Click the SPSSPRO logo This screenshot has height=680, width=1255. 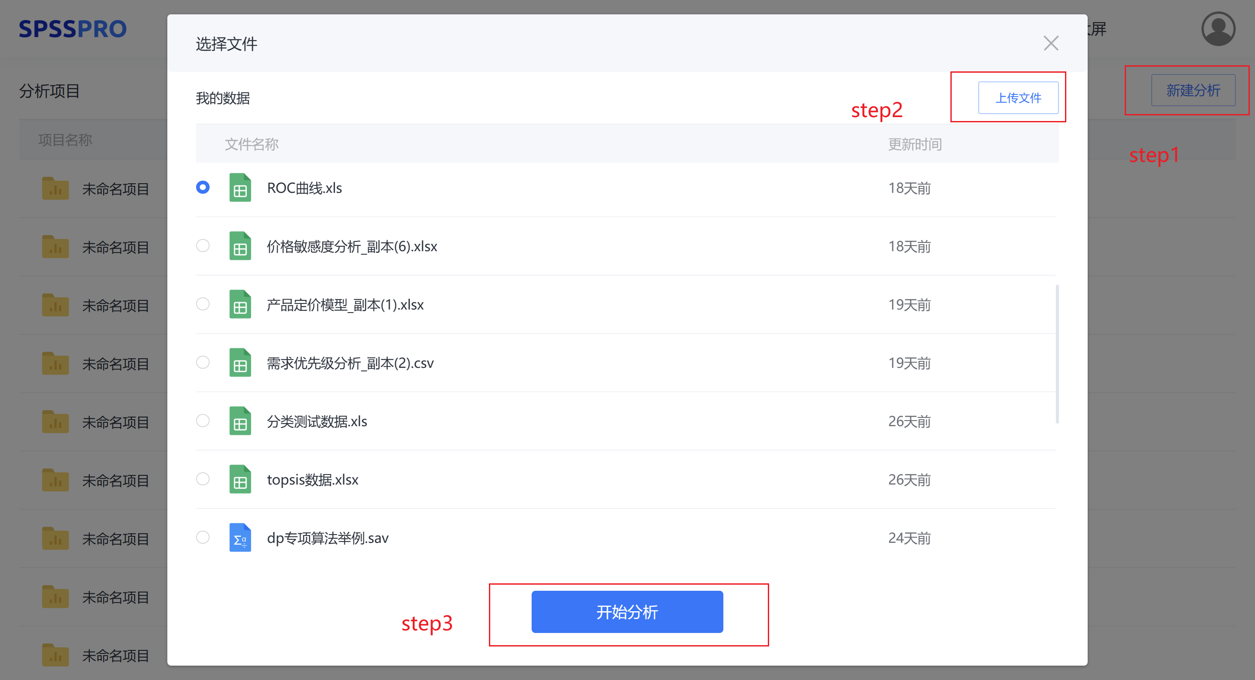[x=73, y=29]
